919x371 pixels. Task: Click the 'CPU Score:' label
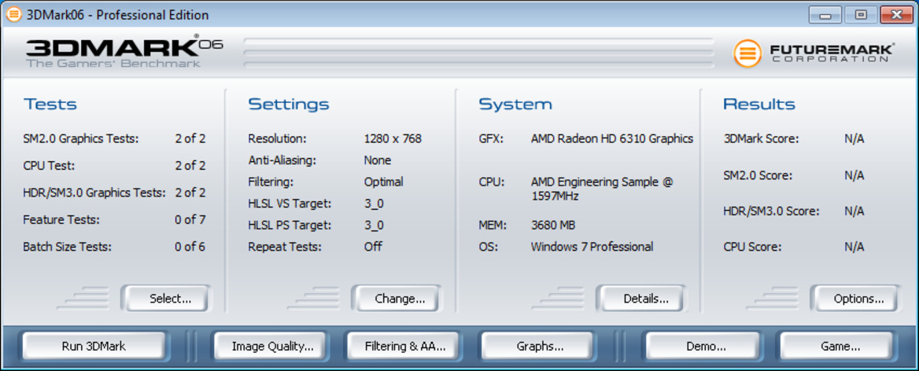[x=752, y=247]
